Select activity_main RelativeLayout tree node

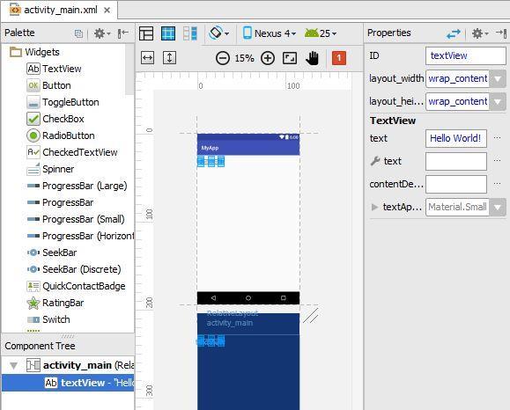coord(80,365)
